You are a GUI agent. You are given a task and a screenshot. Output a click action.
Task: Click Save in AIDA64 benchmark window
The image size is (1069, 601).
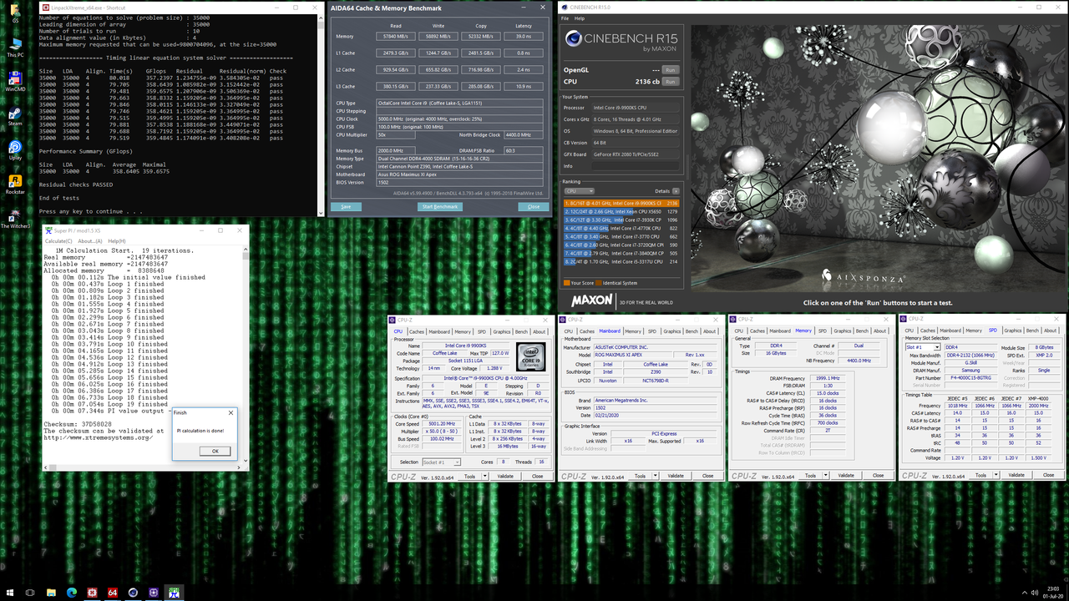click(346, 206)
